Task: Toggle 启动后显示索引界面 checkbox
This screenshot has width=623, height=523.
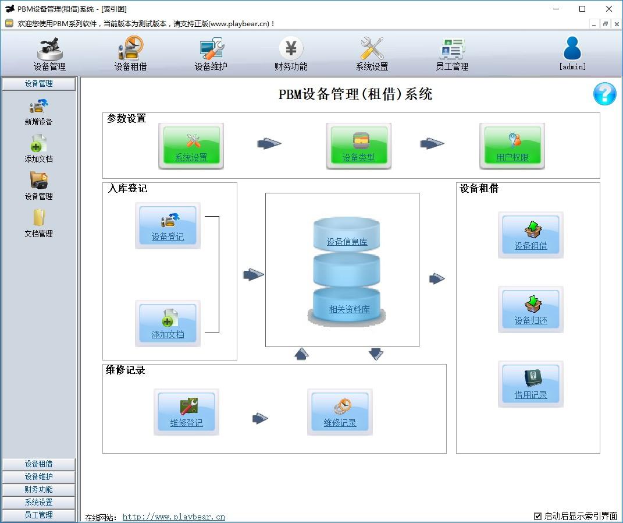Action: pyautogui.click(x=537, y=516)
